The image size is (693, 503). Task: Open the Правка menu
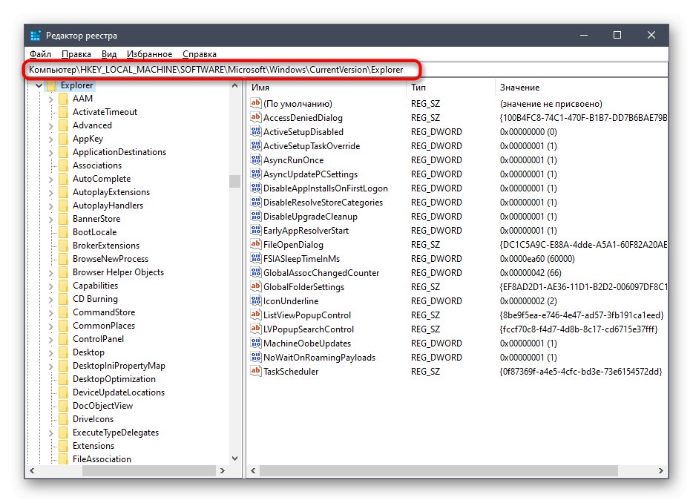coord(76,54)
